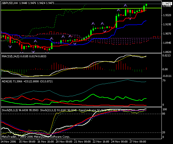Click the 1.8945 price axis label
173x144 pixels.
point(167,43)
